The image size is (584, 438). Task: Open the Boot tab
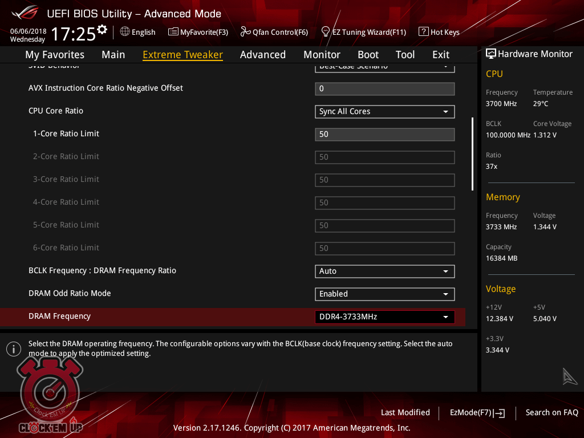click(368, 55)
